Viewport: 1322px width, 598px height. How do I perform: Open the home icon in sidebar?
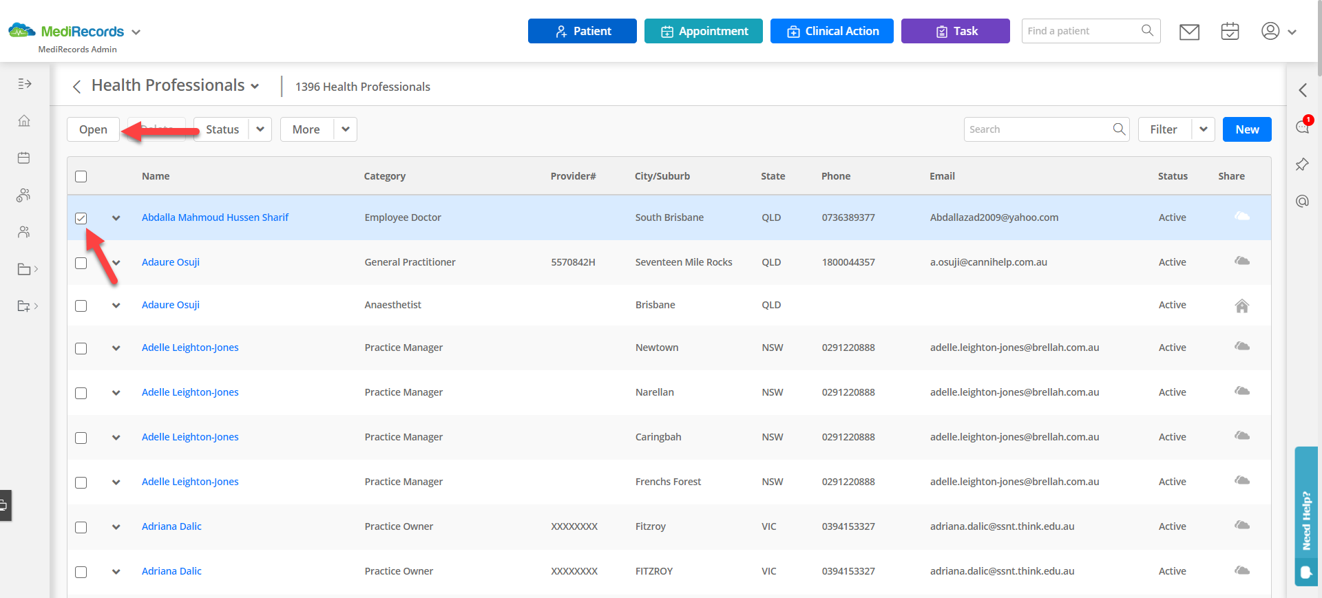click(24, 121)
